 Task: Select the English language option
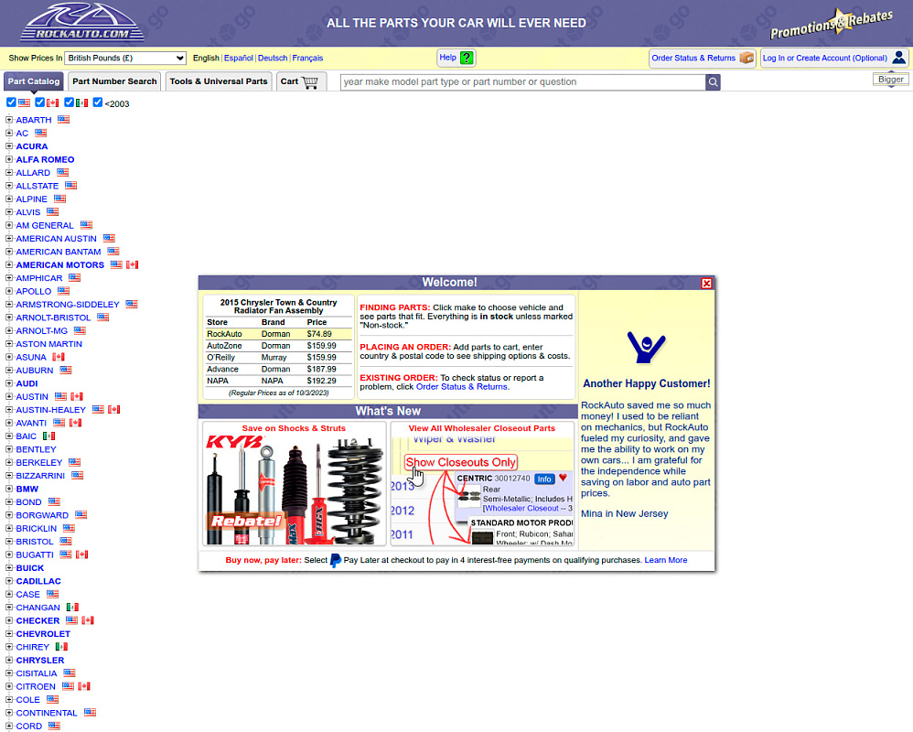[x=206, y=59]
